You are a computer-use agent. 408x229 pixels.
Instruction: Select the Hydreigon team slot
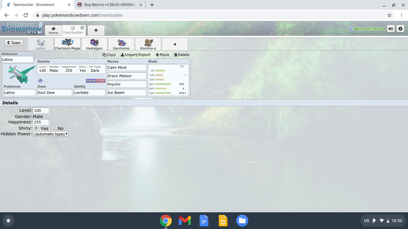(94, 44)
